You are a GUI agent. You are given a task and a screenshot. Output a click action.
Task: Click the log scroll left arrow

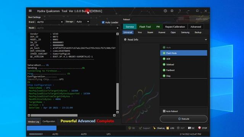pos(29,115)
